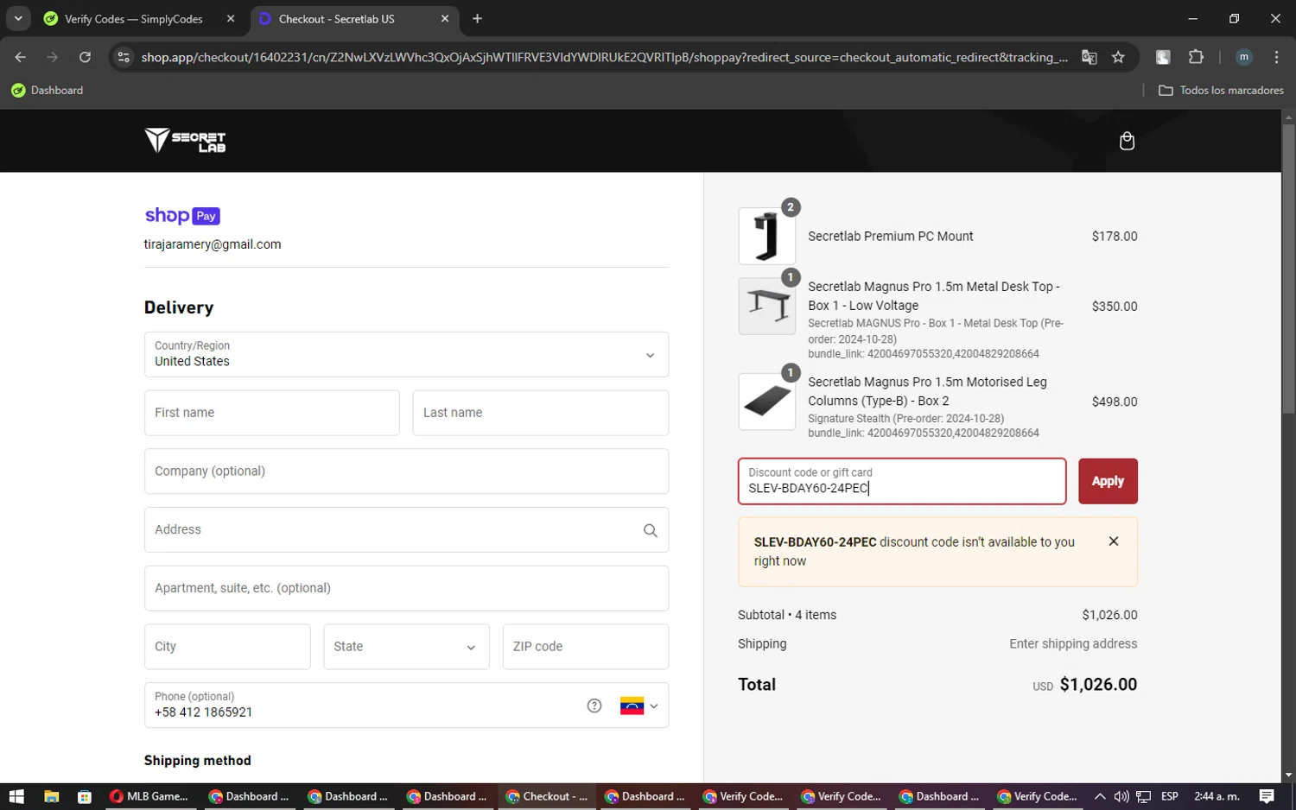Image resolution: width=1296 pixels, height=810 pixels.
Task: Click the Address field search icon
Action: tap(650, 530)
